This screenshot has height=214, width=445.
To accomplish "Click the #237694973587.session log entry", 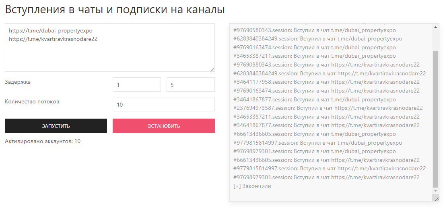I will click(328, 108).
